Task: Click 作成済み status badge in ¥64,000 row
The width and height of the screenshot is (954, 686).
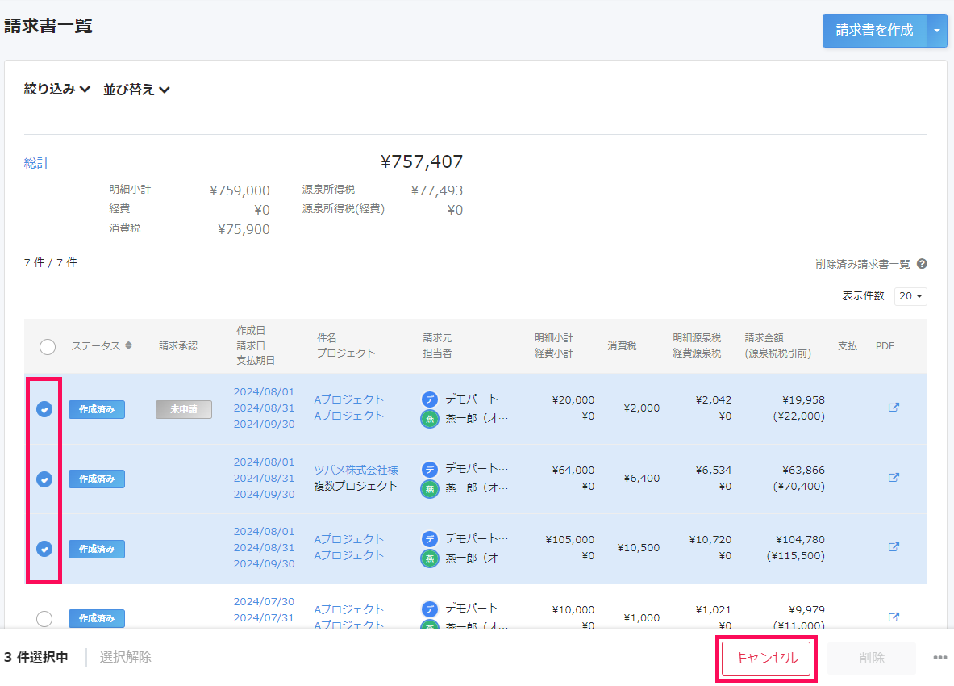Action: pos(97,479)
